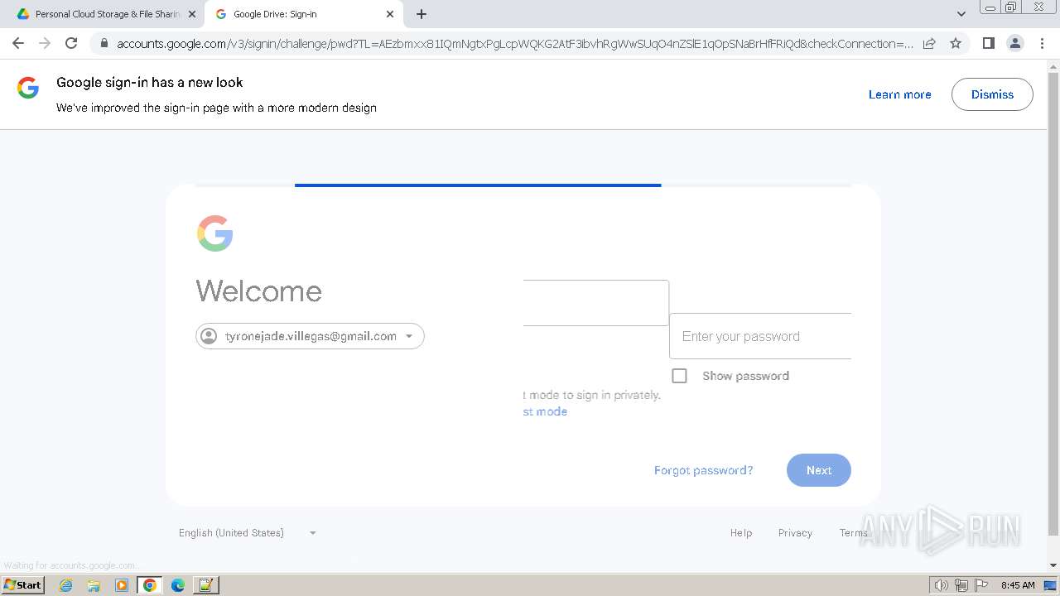Click scrollbar down arrow
The image size is (1060, 596).
[x=1053, y=565]
